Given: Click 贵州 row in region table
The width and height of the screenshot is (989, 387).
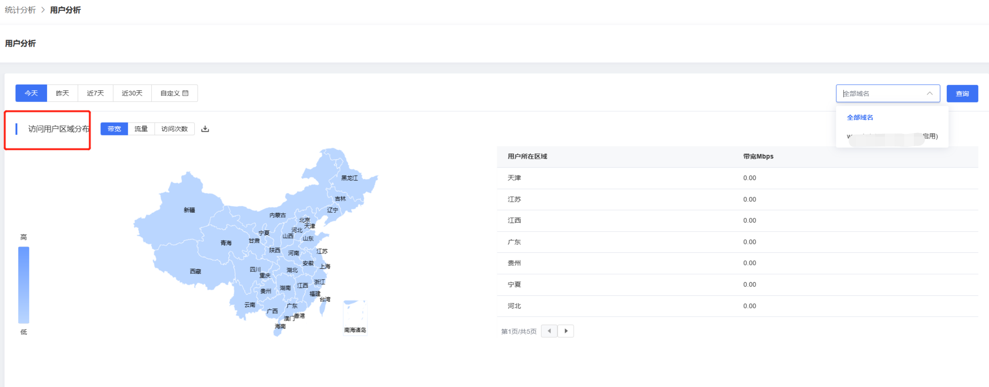Looking at the screenshot, I should [737, 263].
